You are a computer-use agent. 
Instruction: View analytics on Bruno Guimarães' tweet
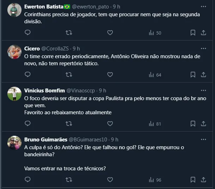[155, 180]
